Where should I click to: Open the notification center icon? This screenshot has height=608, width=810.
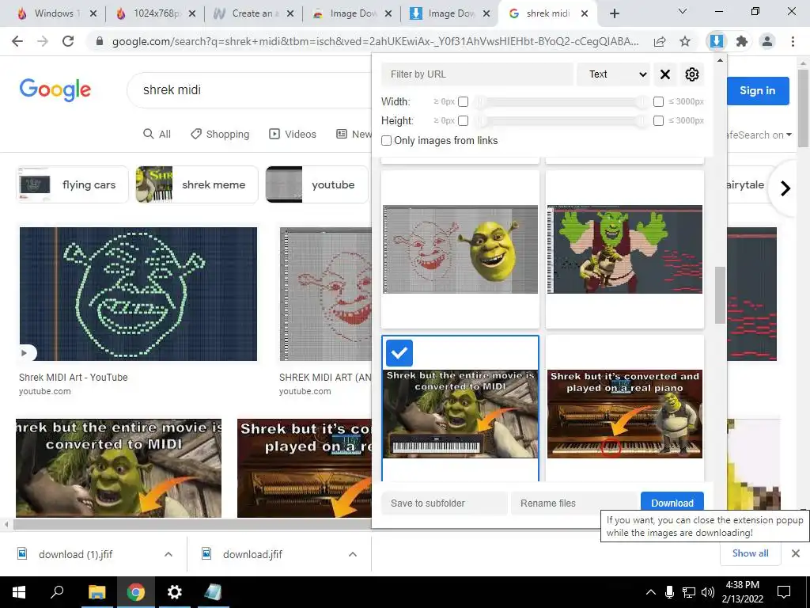tap(784, 592)
